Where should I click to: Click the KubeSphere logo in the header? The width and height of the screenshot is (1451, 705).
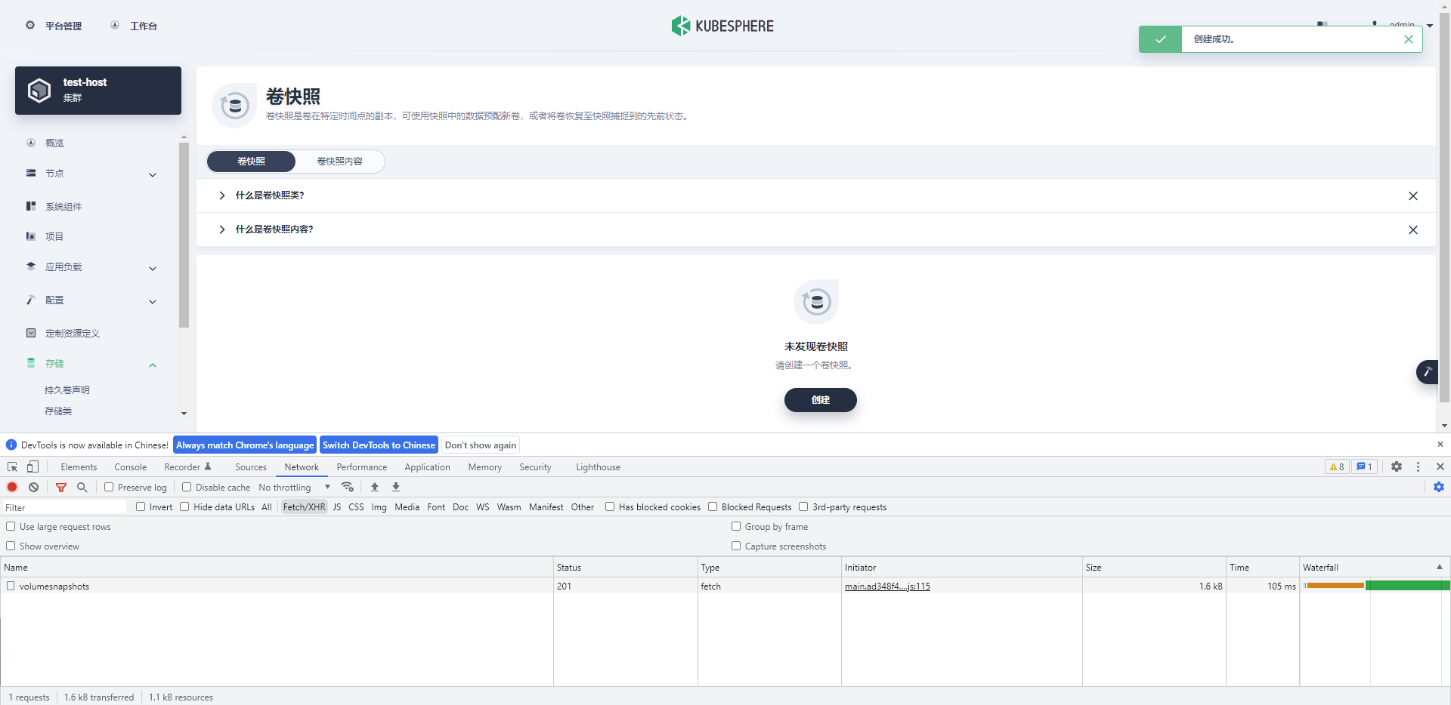722,25
